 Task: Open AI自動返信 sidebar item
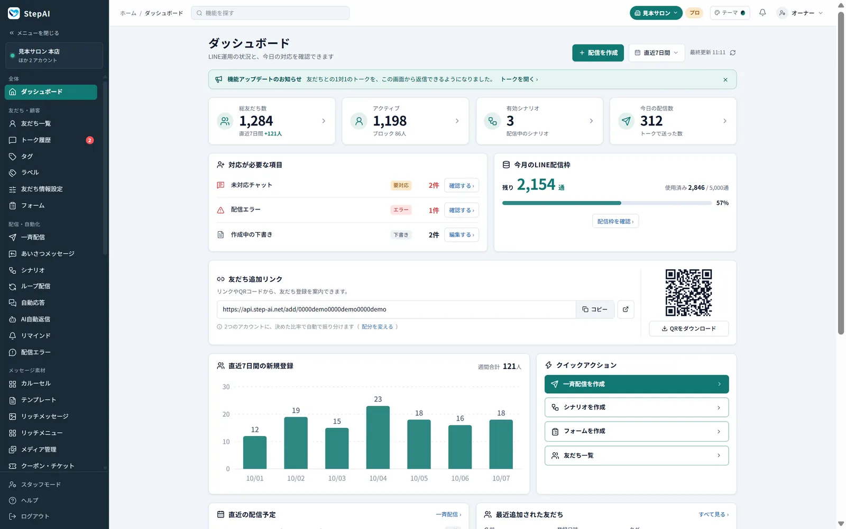tap(51, 320)
